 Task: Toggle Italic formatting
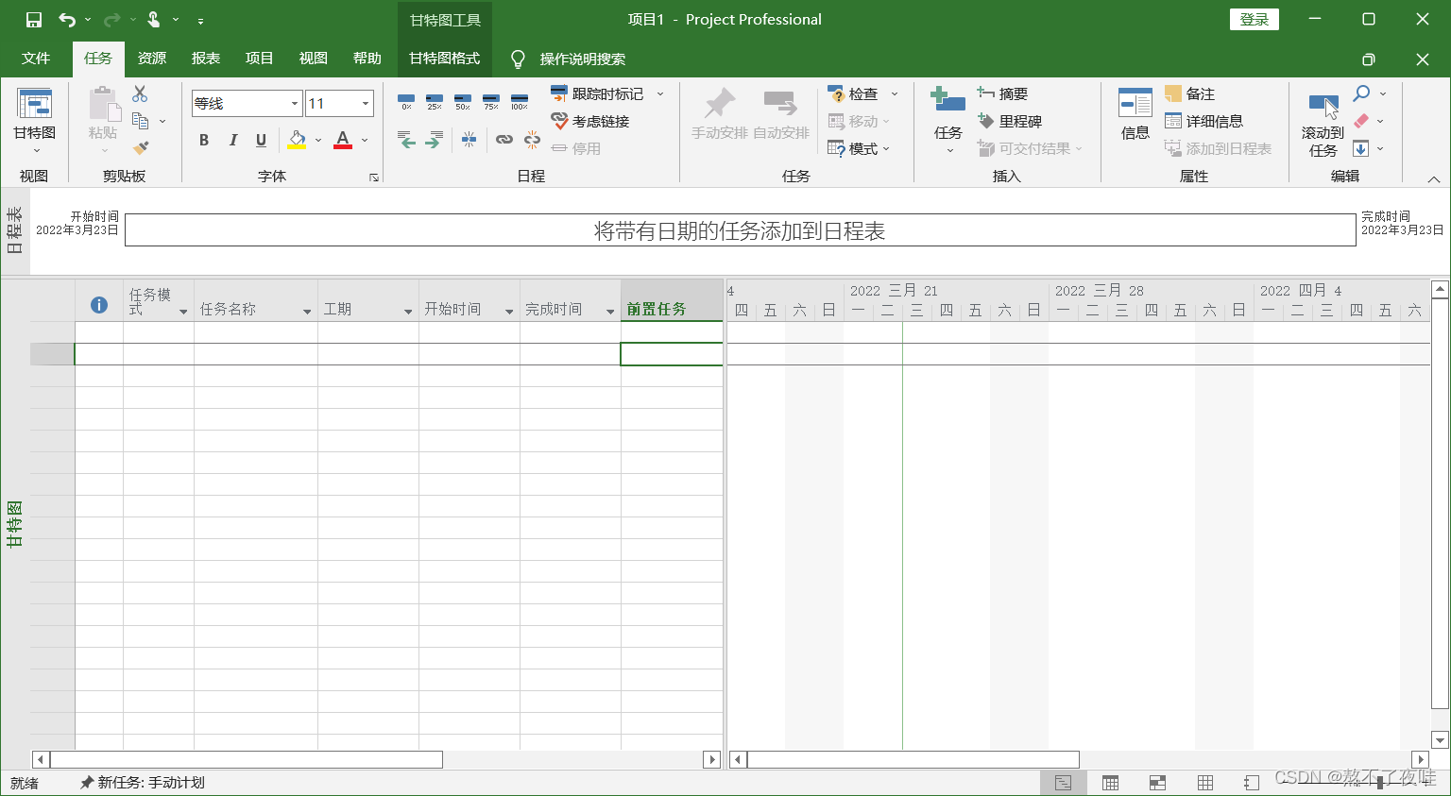tap(232, 140)
